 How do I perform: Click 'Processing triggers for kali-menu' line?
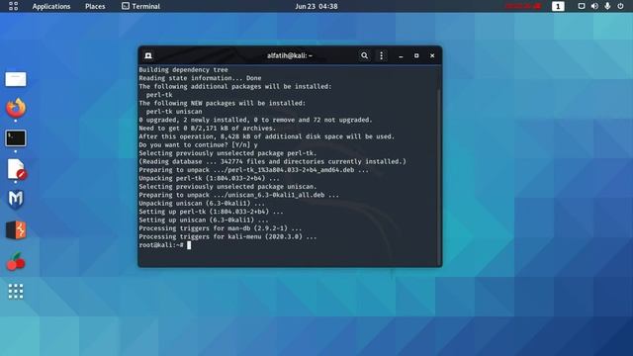tap(227, 236)
